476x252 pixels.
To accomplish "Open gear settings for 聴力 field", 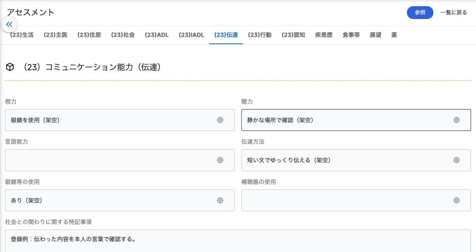I will tap(456, 120).
